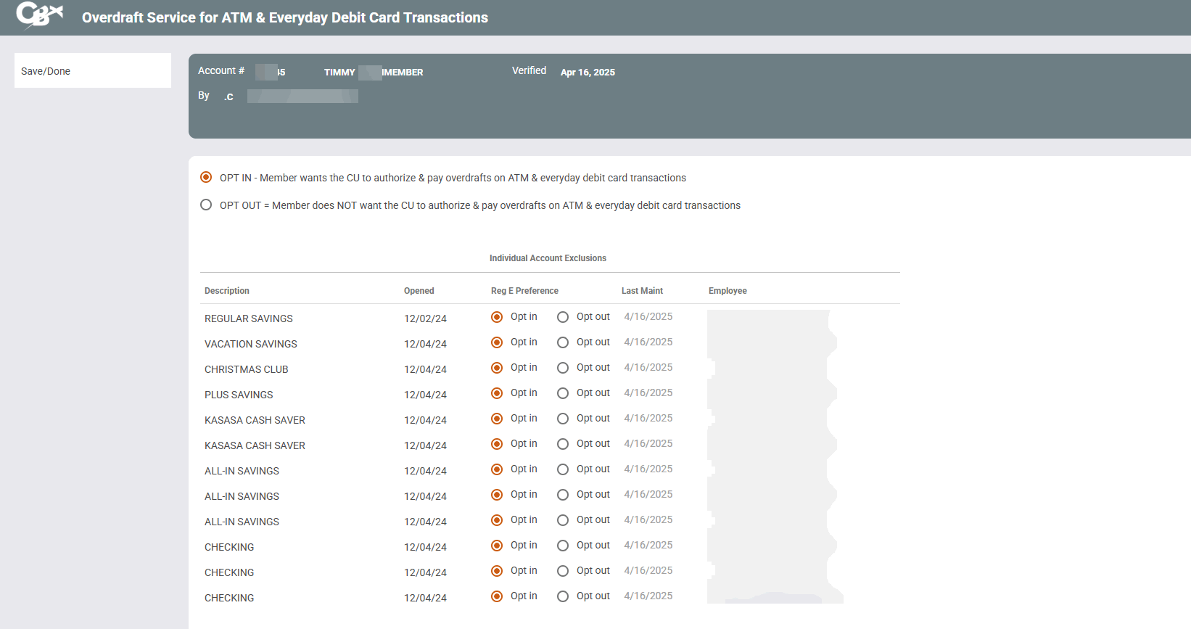
Task: Click the VACATION SAVINGS description
Action: pyautogui.click(x=251, y=344)
